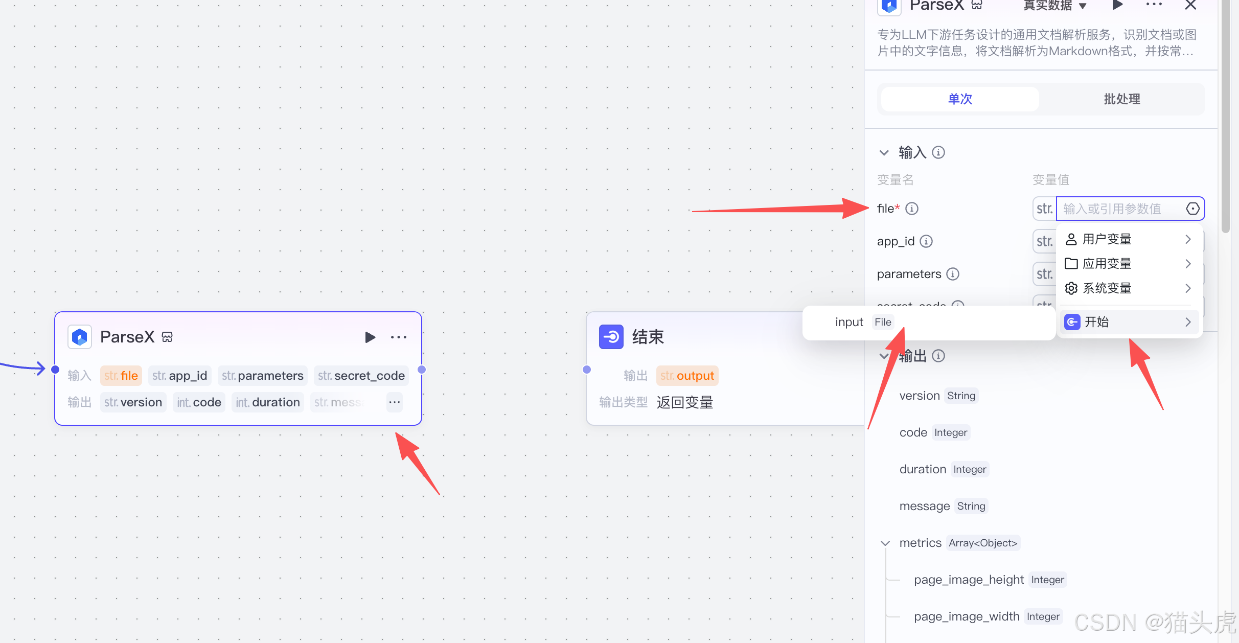Show hidden outputs with node ellipsis chip
Screen dimensions: 1239x643
[x=394, y=402]
